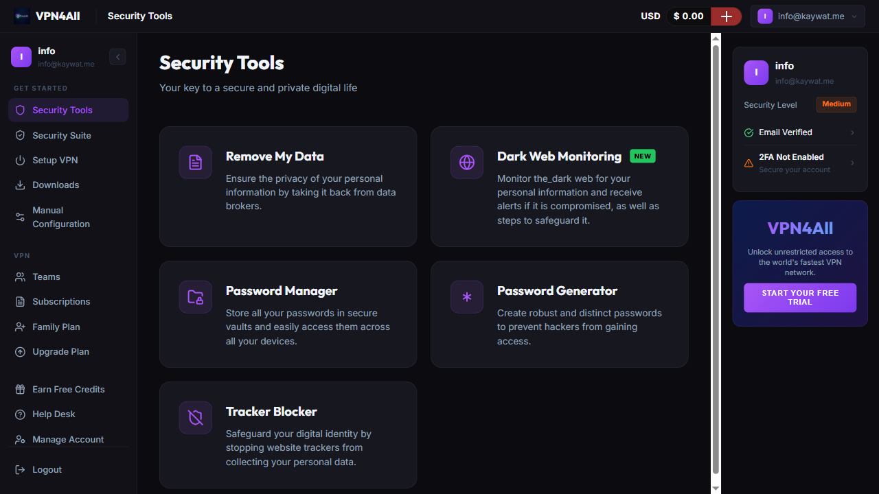The height and width of the screenshot is (494, 879).
Task: Open the Password Generator card title
Action: point(557,291)
